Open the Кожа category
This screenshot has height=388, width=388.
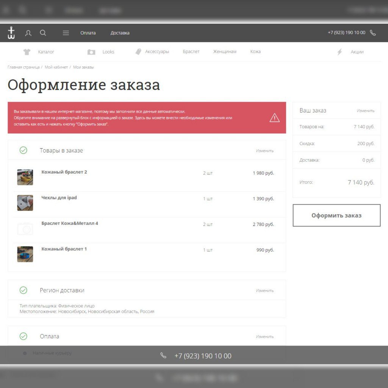tap(255, 52)
